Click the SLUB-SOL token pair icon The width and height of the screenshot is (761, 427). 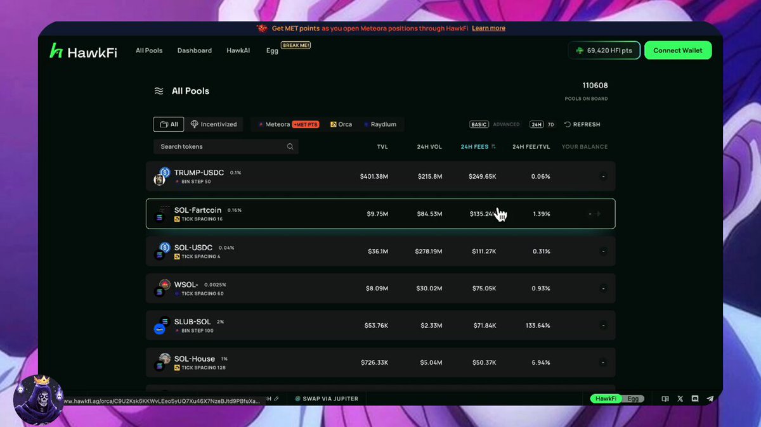[162, 326]
